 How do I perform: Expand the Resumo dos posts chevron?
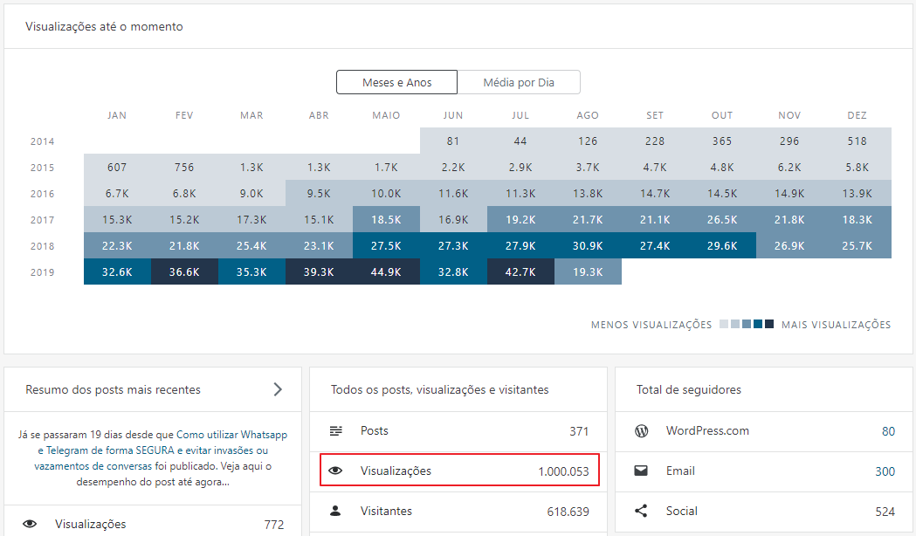(278, 389)
